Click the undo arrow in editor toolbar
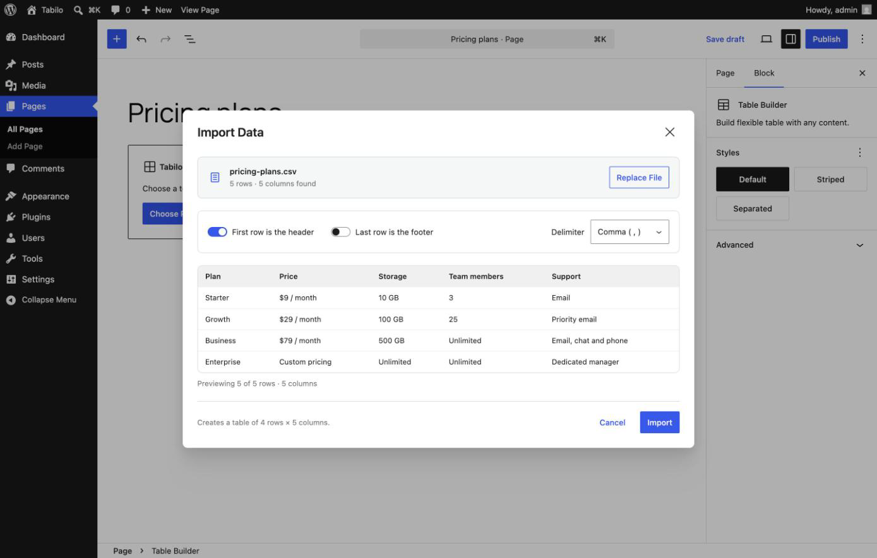877x558 pixels. [141, 39]
